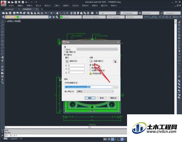This screenshot has width=182, height=142.
Task: Open the file name and path dropdown
Action: (x=112, y=87)
